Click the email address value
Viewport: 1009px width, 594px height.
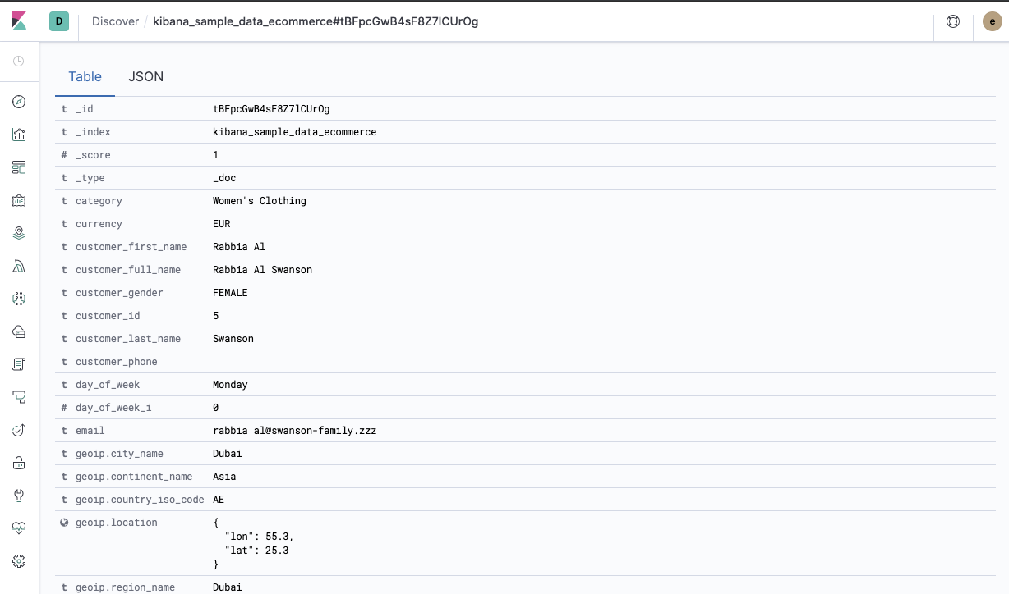(295, 431)
